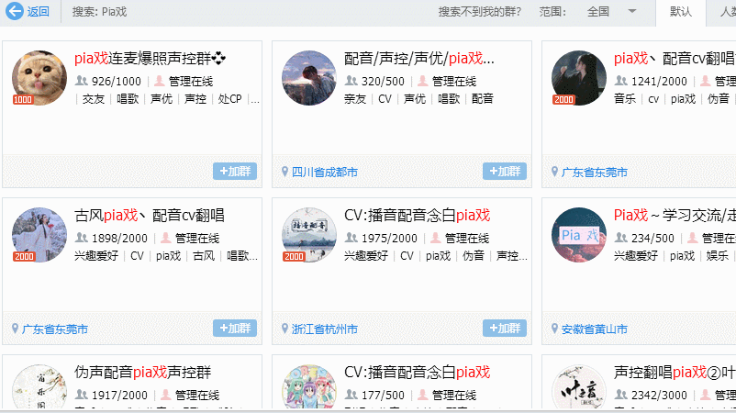This screenshot has width=736, height=413.
Task: Switch to the 默认 sort tab
Action: (681, 12)
